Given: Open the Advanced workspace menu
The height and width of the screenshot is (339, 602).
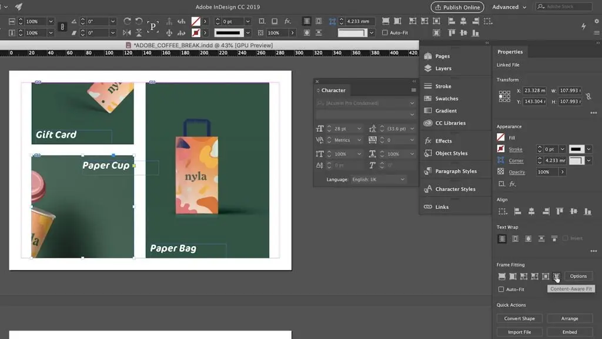Looking at the screenshot, I should 506,7.
